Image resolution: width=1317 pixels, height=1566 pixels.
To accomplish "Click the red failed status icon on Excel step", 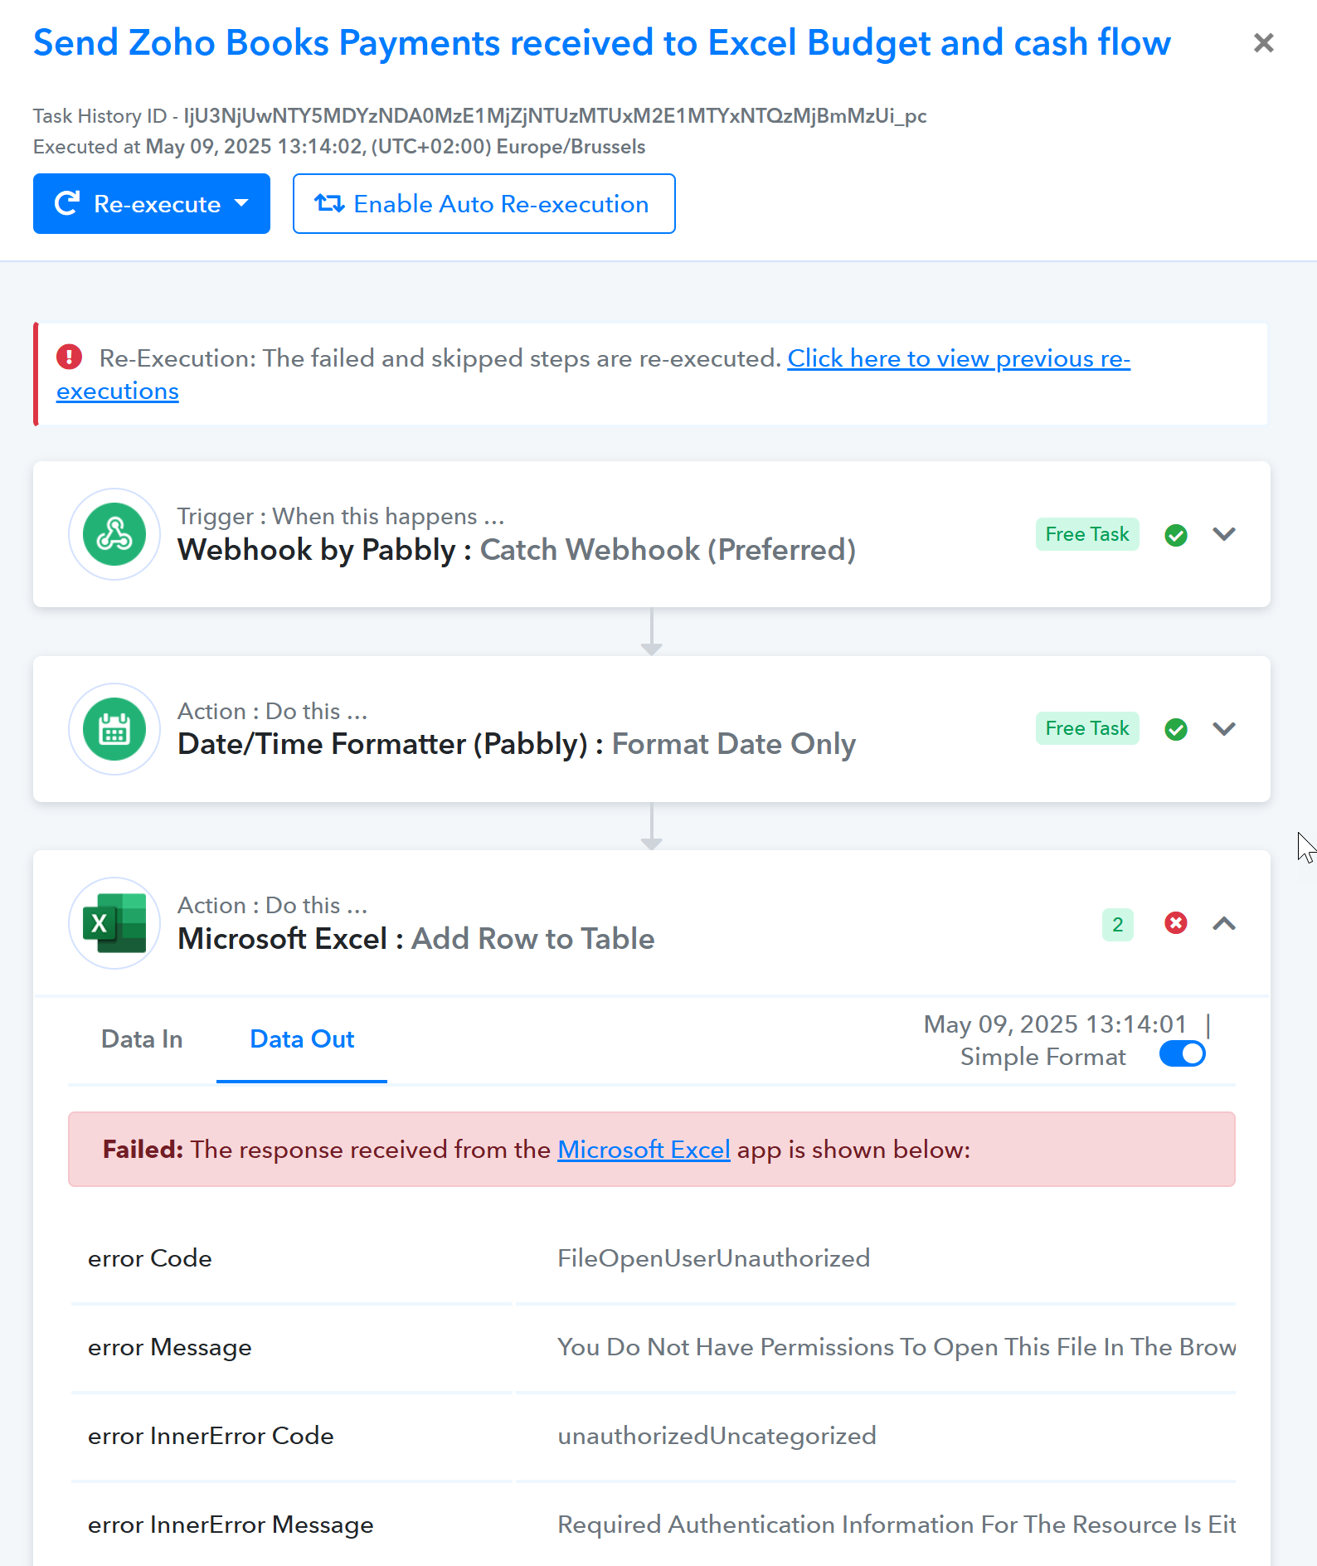I will click(x=1176, y=923).
